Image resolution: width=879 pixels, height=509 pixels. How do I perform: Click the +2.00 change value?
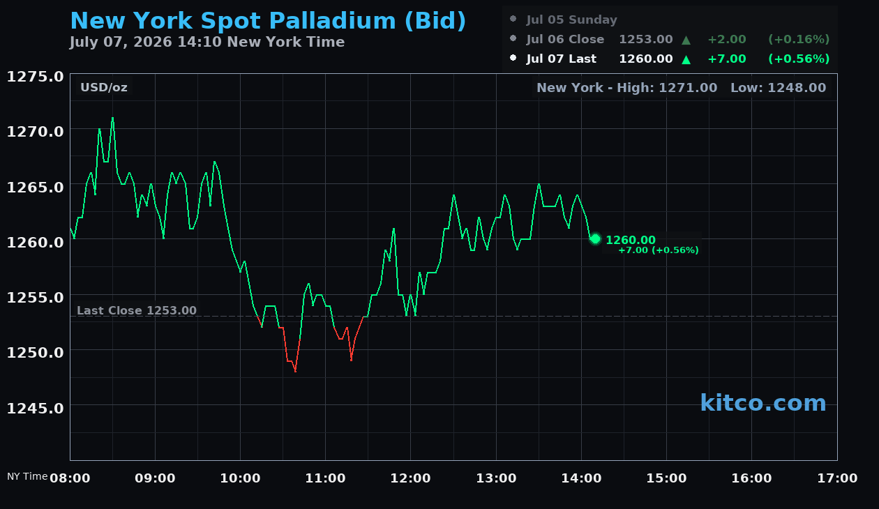coord(727,40)
